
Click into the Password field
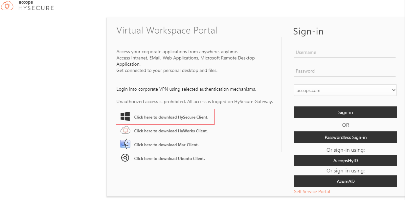(x=345, y=71)
